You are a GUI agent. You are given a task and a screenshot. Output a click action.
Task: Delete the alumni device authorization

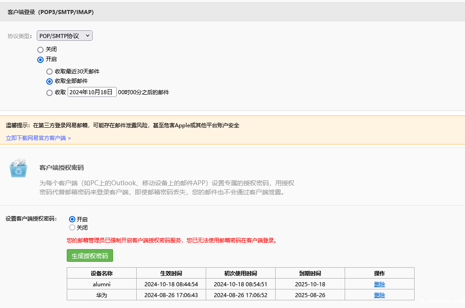click(x=379, y=284)
